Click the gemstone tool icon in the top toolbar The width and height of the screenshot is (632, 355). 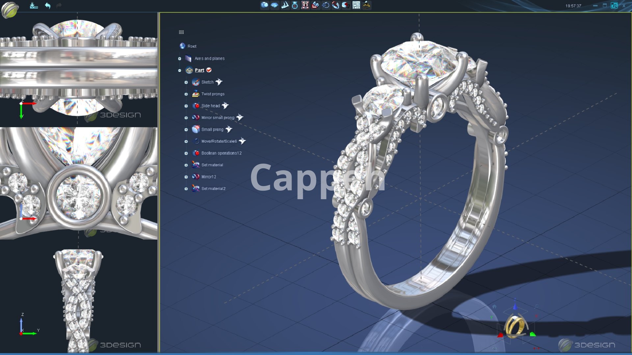click(x=275, y=5)
